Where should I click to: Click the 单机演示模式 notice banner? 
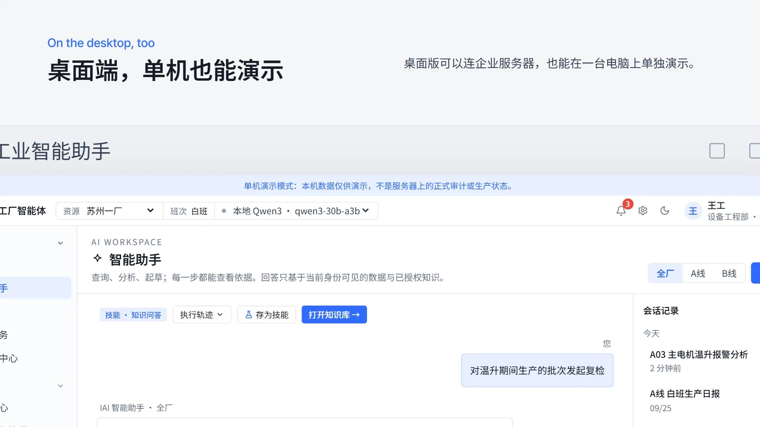[x=379, y=186]
